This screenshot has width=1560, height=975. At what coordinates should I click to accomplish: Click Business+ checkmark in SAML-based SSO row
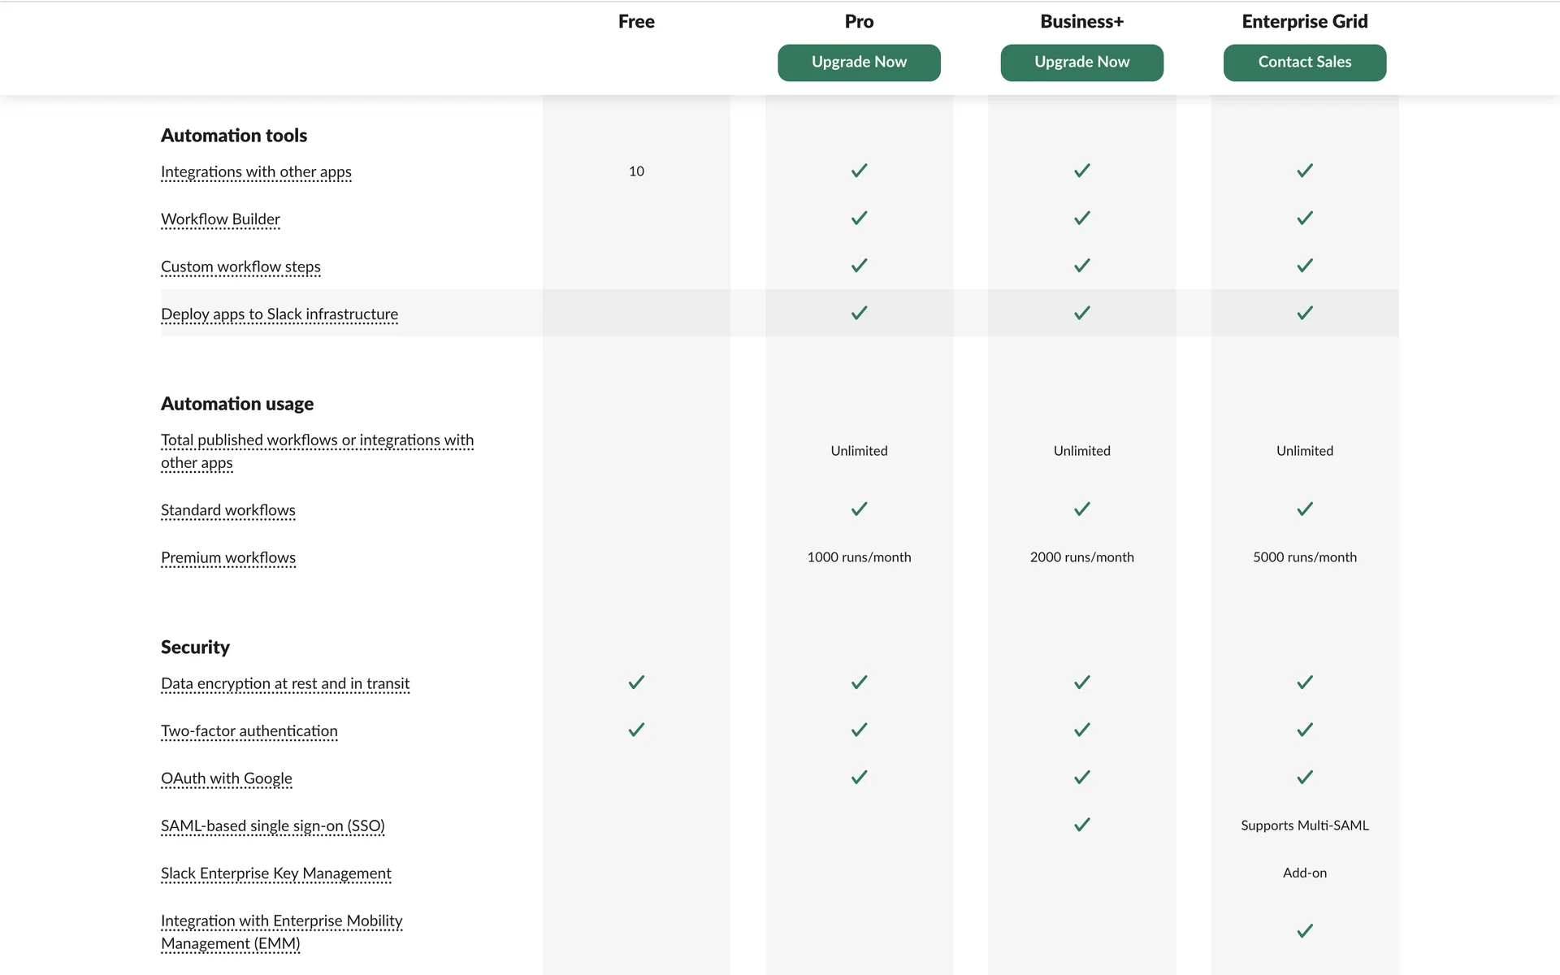click(x=1081, y=825)
